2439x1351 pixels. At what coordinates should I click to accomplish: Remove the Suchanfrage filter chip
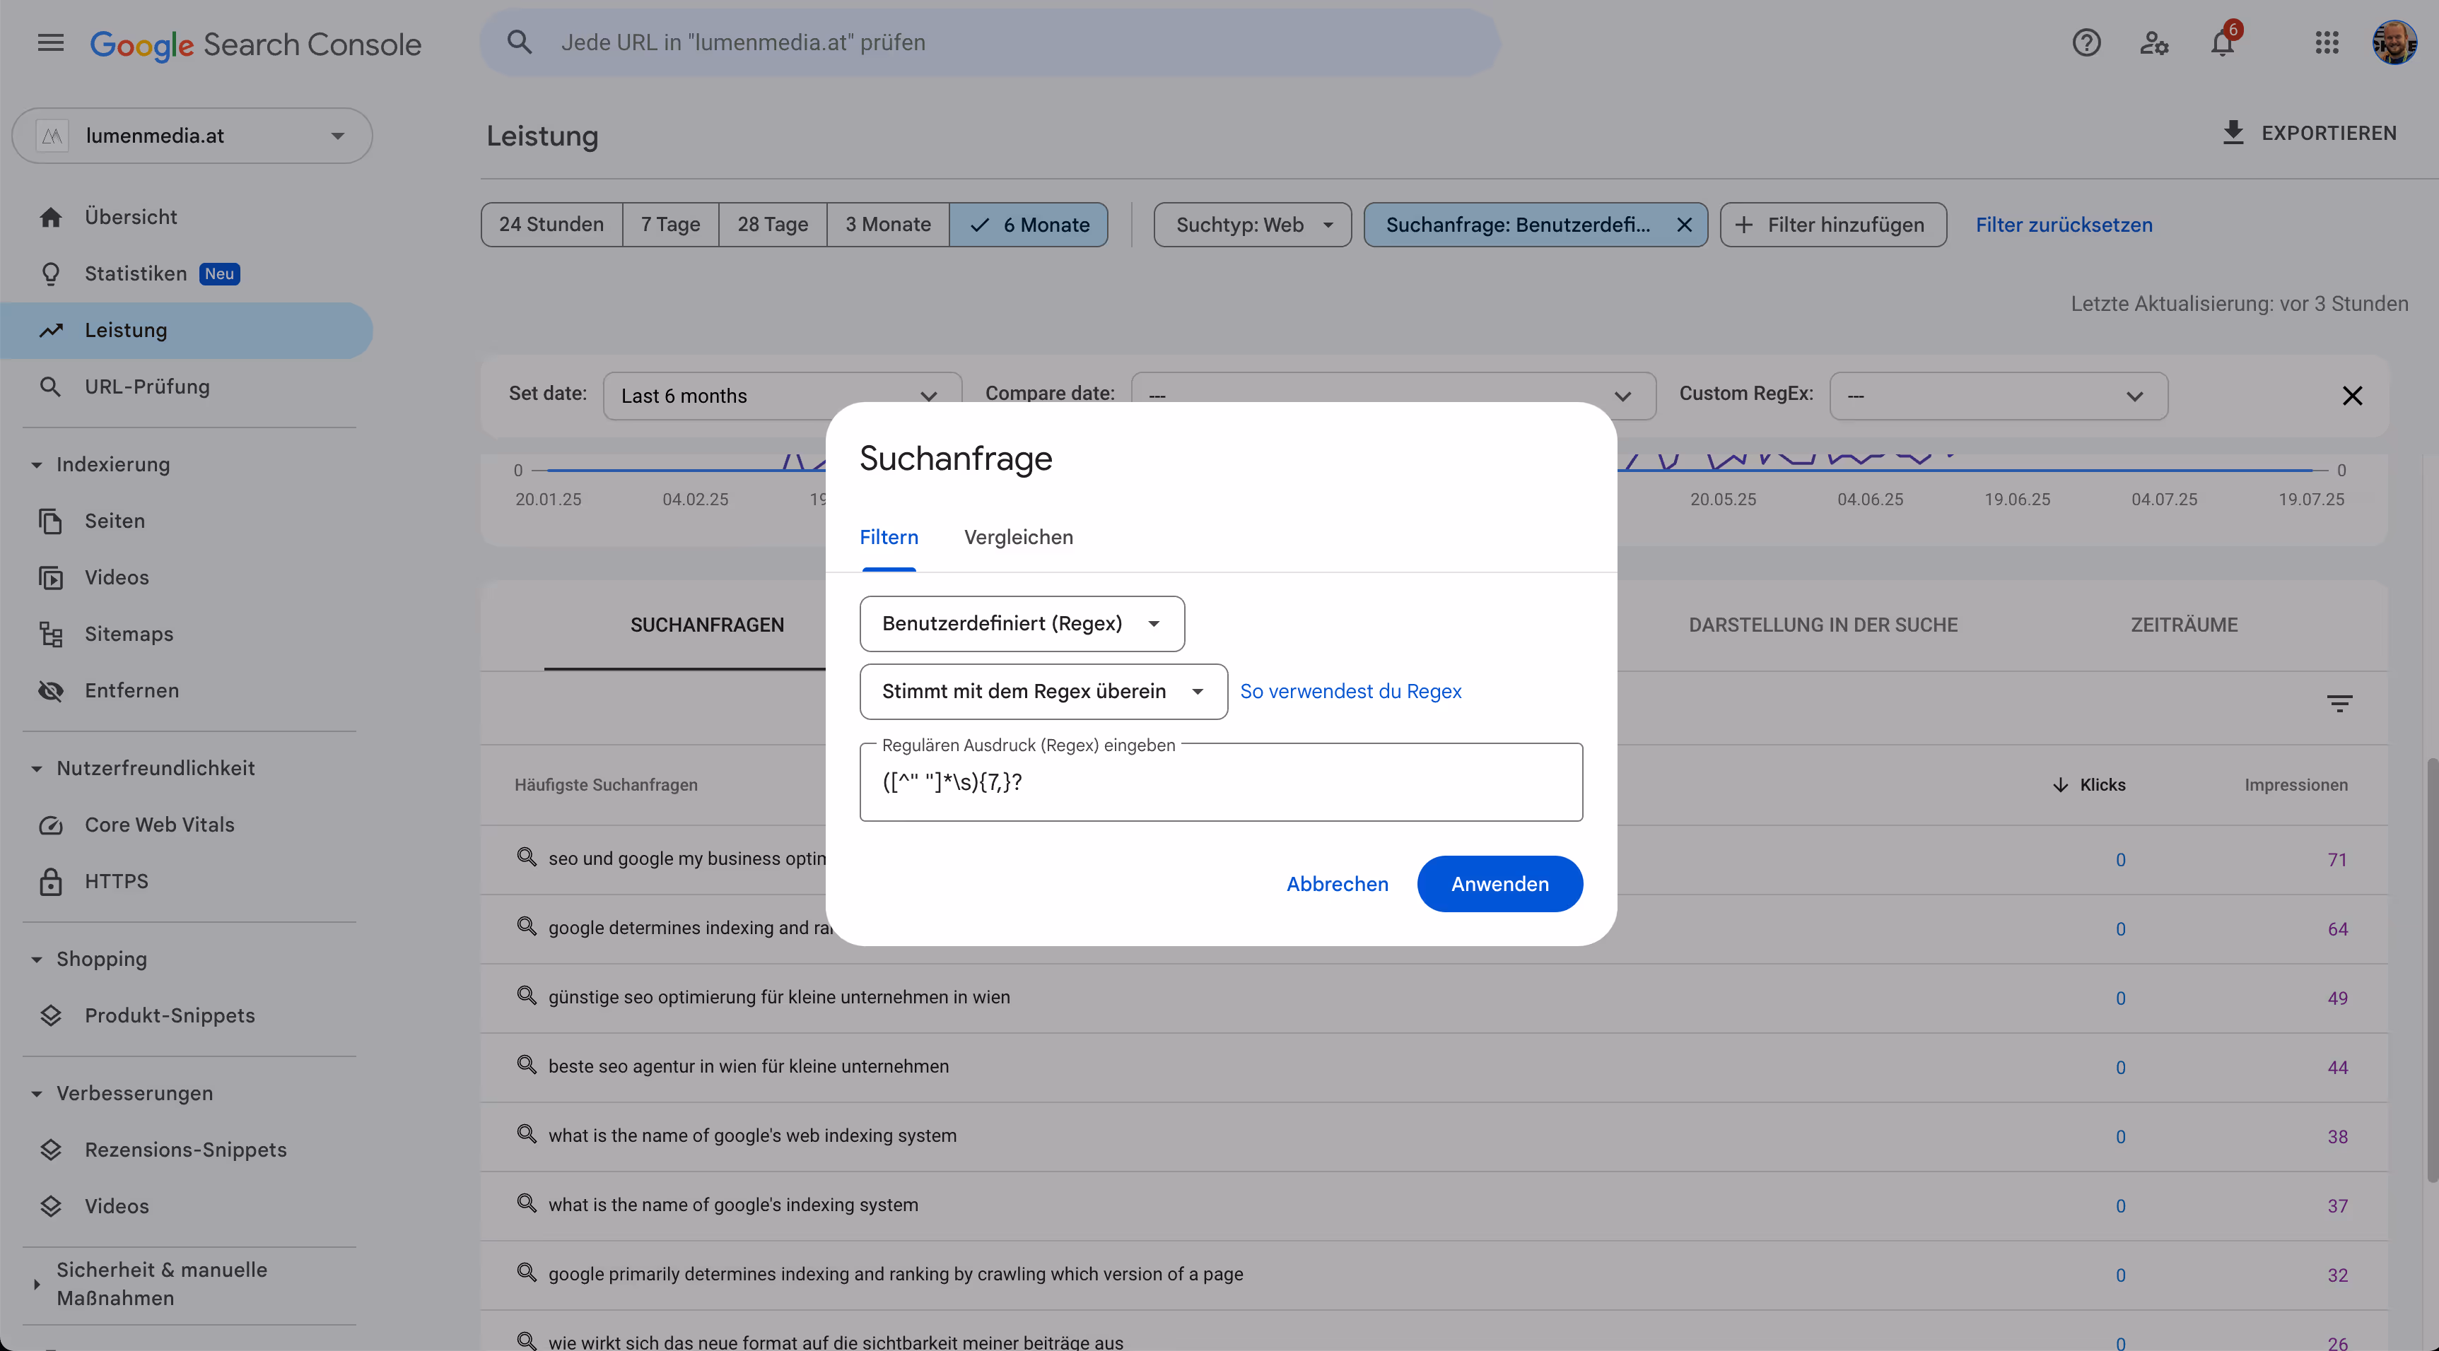[1683, 225]
